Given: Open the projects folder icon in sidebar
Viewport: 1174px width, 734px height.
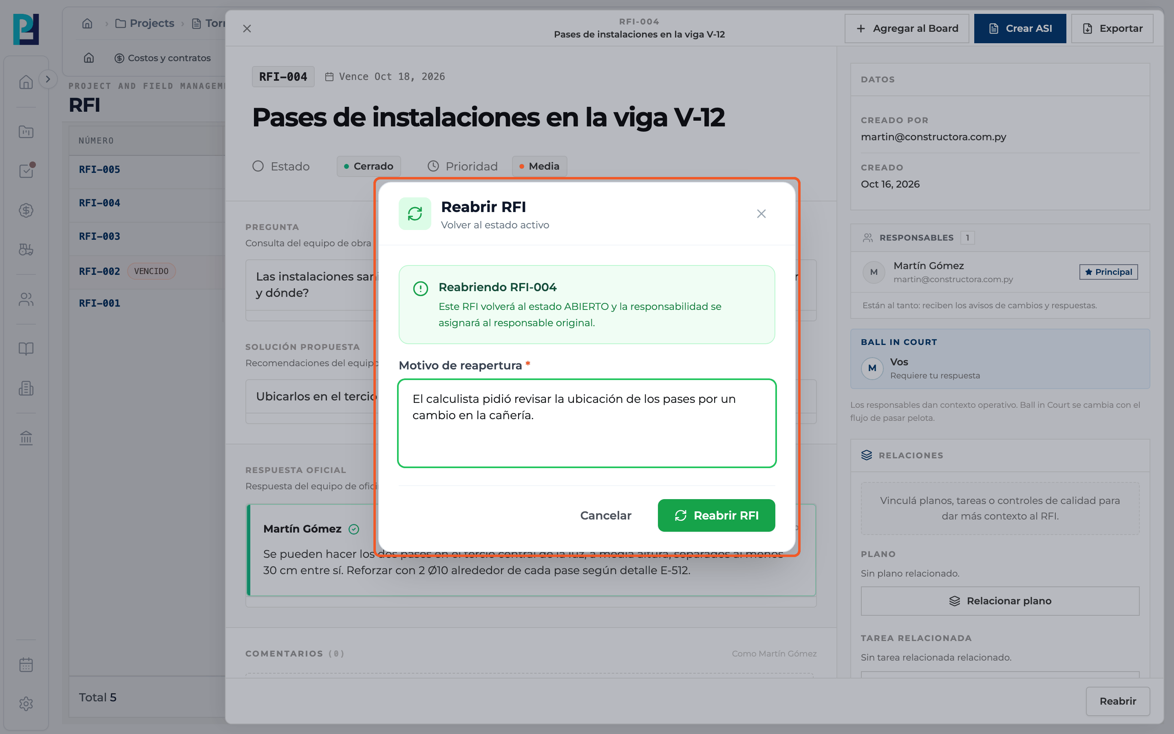Looking at the screenshot, I should 26,132.
